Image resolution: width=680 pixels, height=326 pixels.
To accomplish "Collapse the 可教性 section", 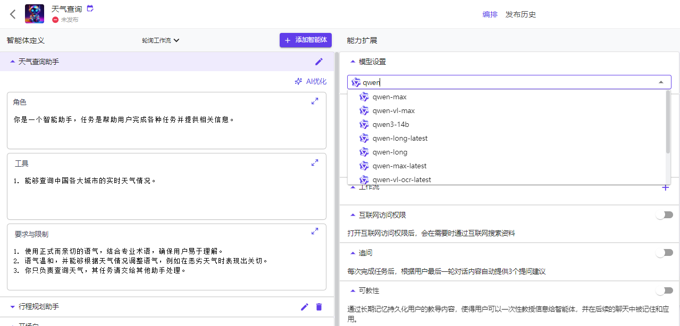I will (353, 290).
